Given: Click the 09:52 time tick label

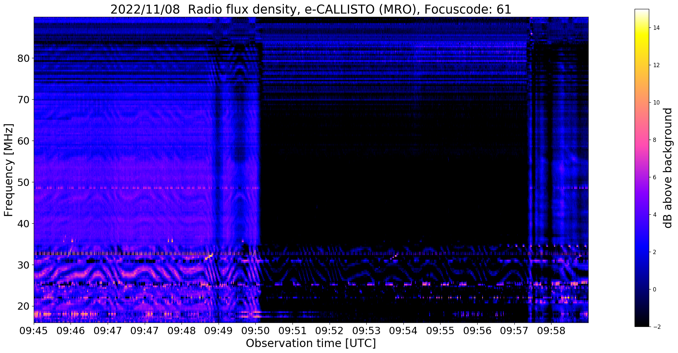Looking at the screenshot, I should 329,331.
